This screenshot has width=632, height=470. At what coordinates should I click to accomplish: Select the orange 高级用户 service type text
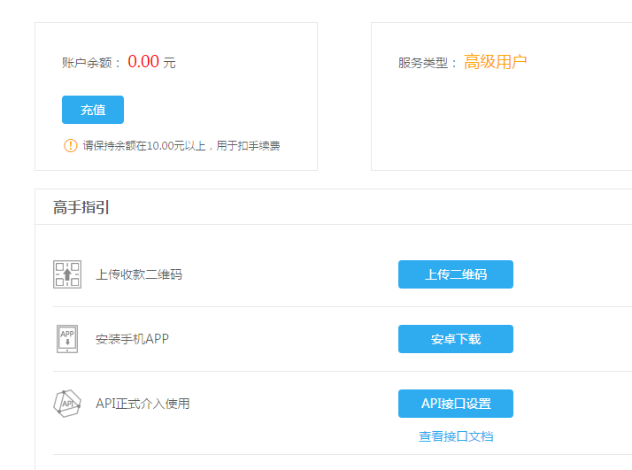click(496, 62)
